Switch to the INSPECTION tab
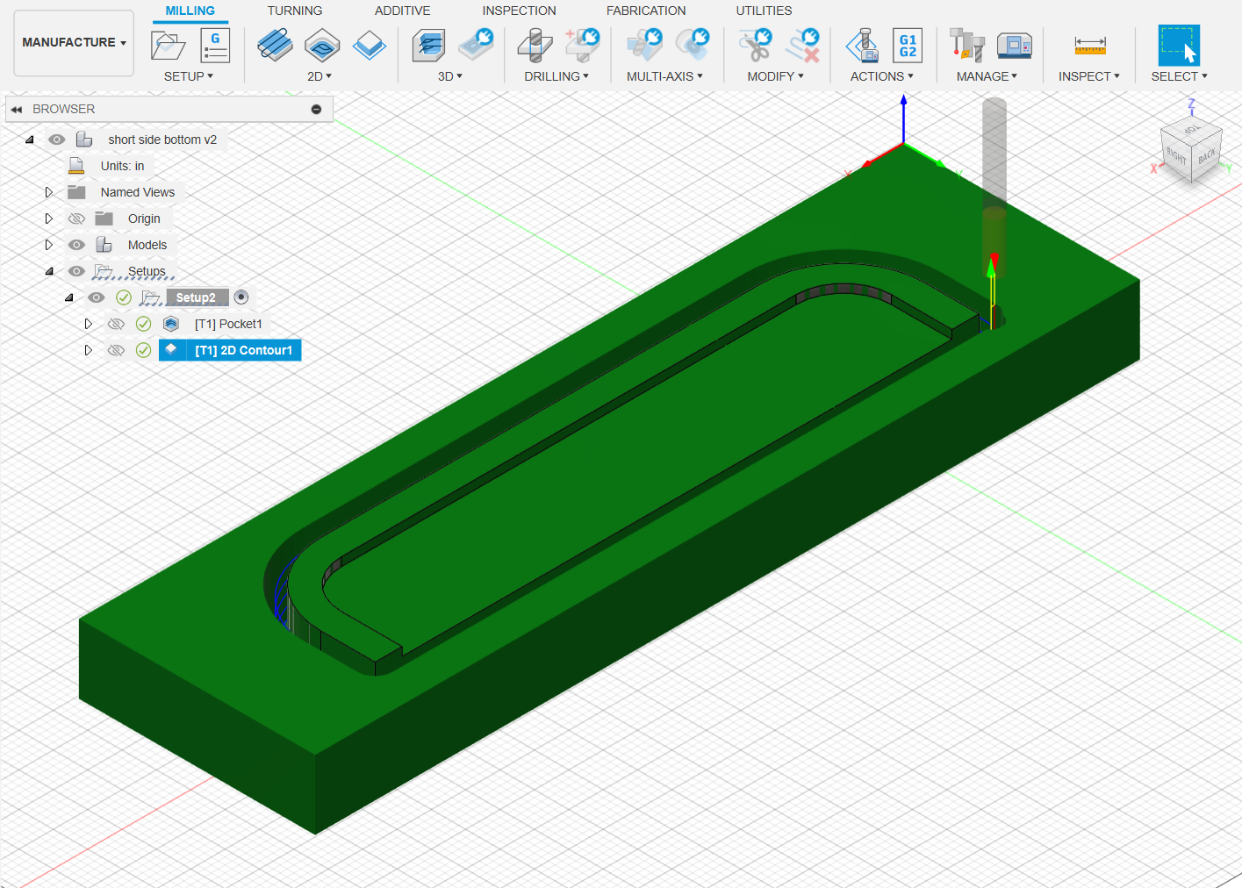This screenshot has width=1242, height=888. pos(519,11)
